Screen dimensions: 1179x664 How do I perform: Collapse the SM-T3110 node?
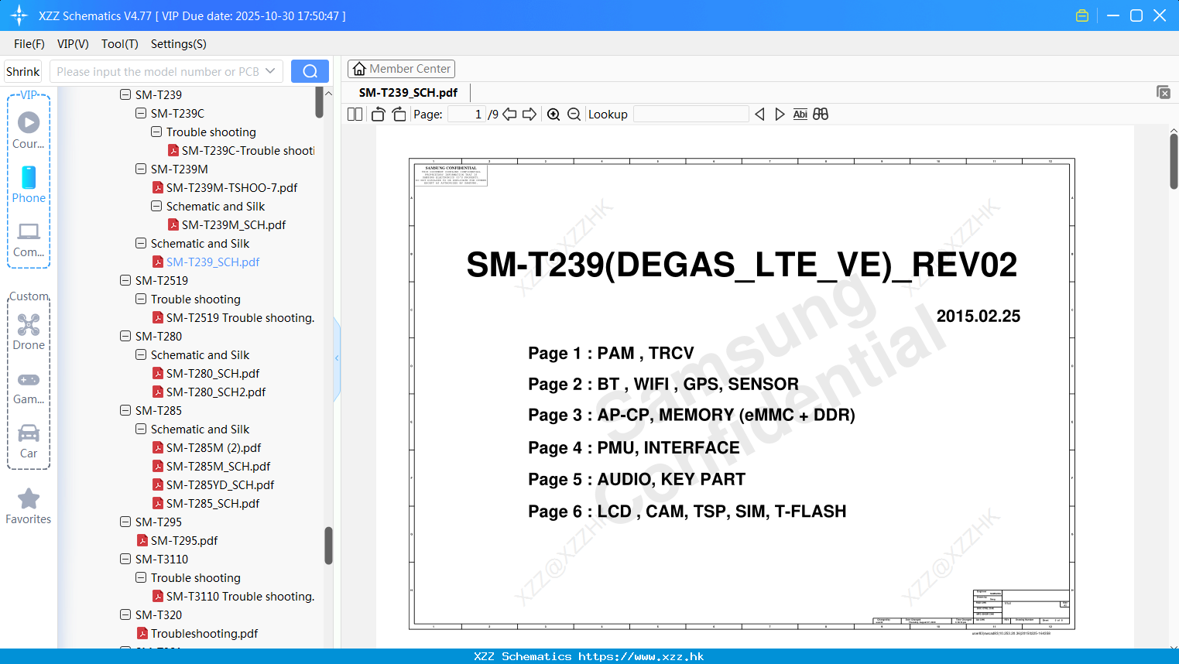[125, 559]
